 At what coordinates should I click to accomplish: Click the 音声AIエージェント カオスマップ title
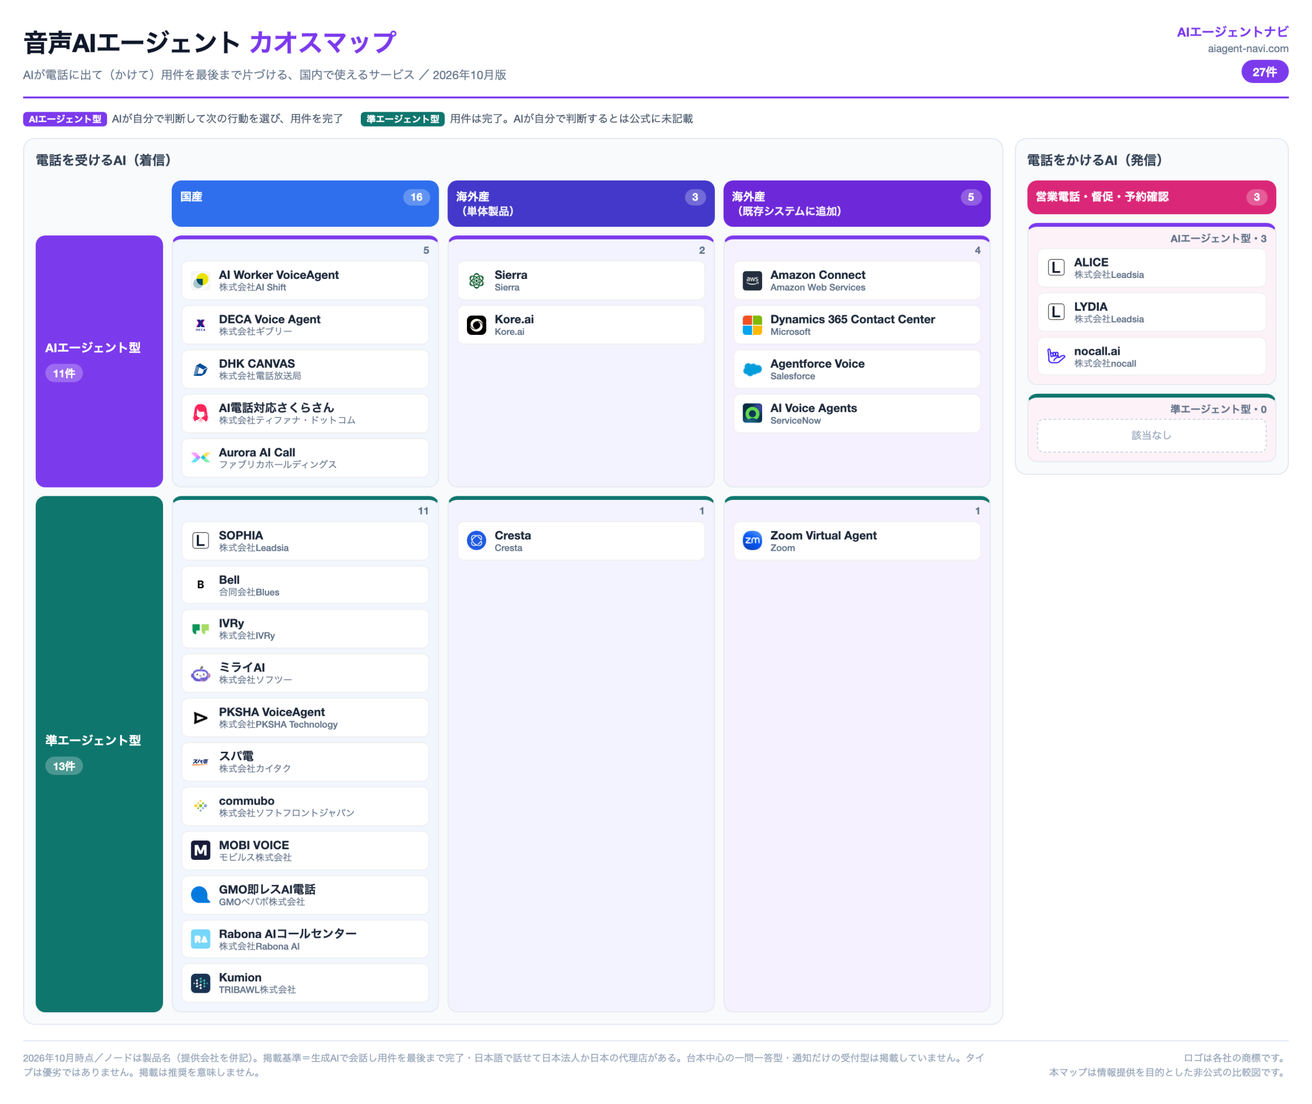click(x=210, y=43)
